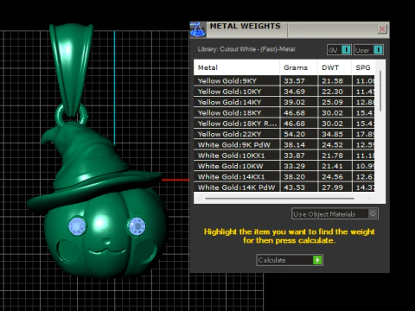Click the Calculate button
Screen dimensions: 415x311
290,260
